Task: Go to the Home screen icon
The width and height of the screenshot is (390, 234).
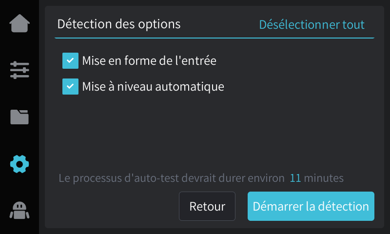Action: pyautogui.click(x=19, y=23)
